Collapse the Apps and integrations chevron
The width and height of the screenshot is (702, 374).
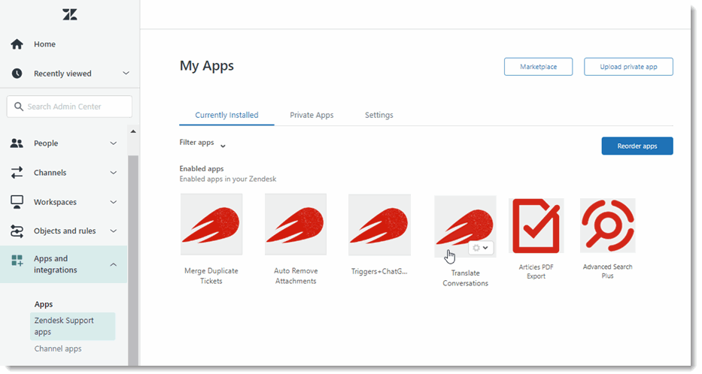click(114, 264)
